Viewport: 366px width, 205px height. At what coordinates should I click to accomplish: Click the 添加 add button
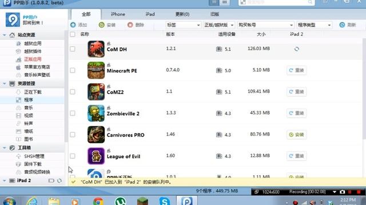(79, 25)
